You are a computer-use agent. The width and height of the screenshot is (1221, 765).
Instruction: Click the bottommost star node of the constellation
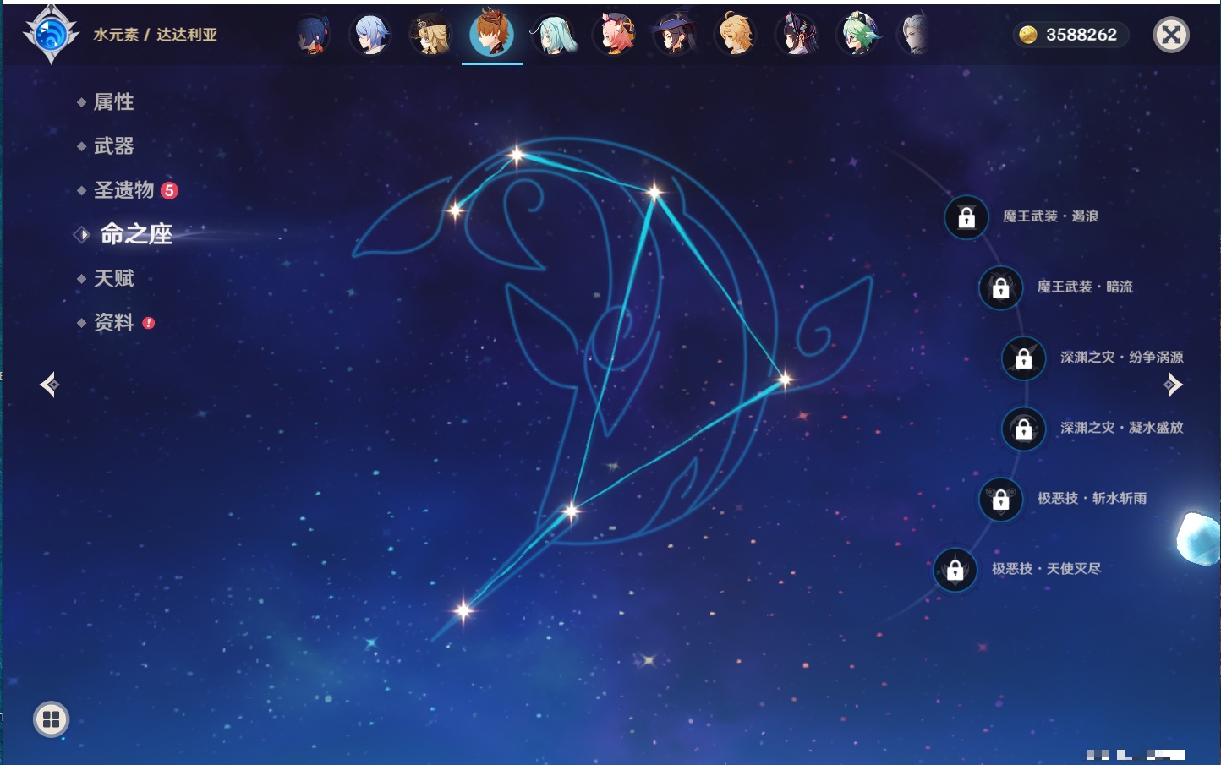463,609
